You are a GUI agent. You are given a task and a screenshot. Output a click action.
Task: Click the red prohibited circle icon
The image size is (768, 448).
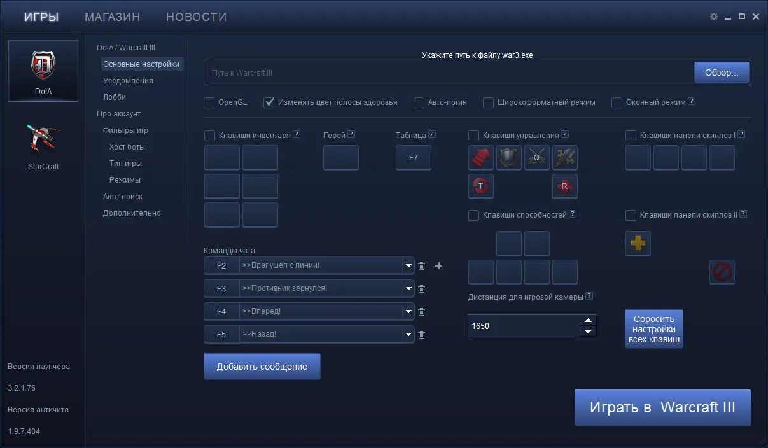point(722,272)
